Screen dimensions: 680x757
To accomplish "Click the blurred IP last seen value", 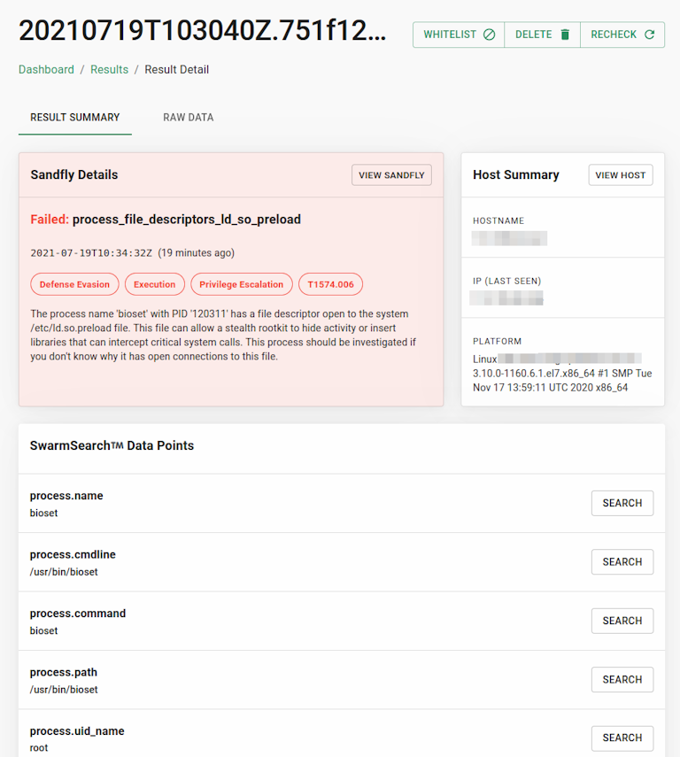I will tap(506, 298).
